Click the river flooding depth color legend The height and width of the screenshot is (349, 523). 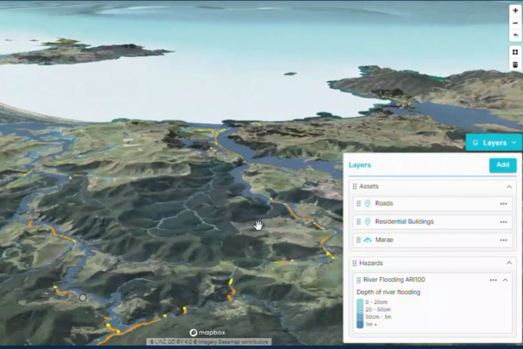pyautogui.click(x=360, y=314)
